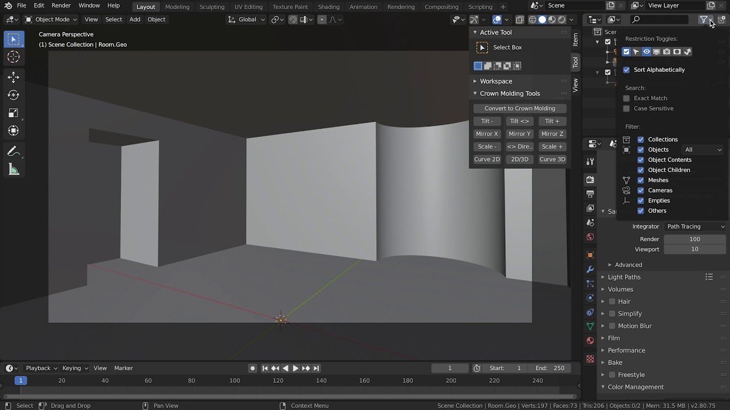Adjust the Render samples slider to 100
The width and height of the screenshot is (730, 410).
695,239
